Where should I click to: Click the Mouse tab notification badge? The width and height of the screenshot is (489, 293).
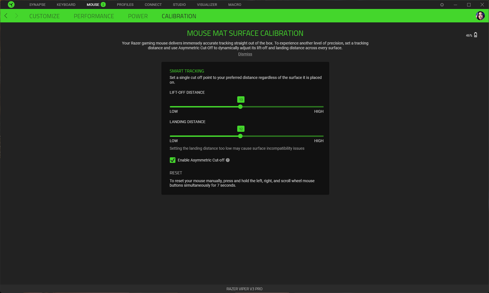point(103,5)
